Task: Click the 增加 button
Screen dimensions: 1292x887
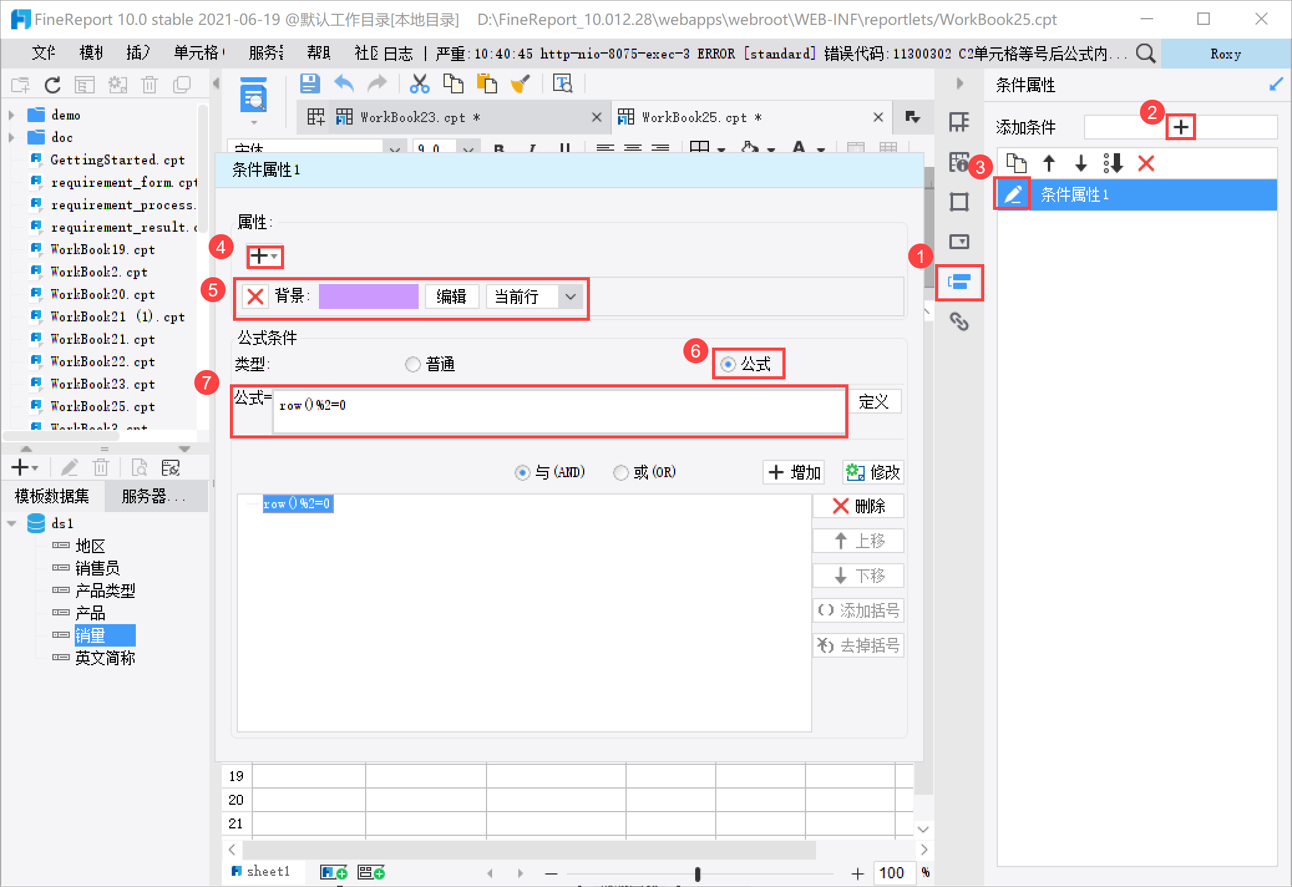Action: [x=794, y=473]
